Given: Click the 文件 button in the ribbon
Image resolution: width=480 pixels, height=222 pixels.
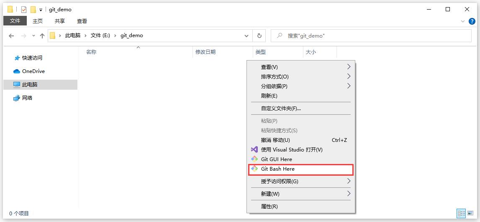Looking at the screenshot, I should 15,21.
